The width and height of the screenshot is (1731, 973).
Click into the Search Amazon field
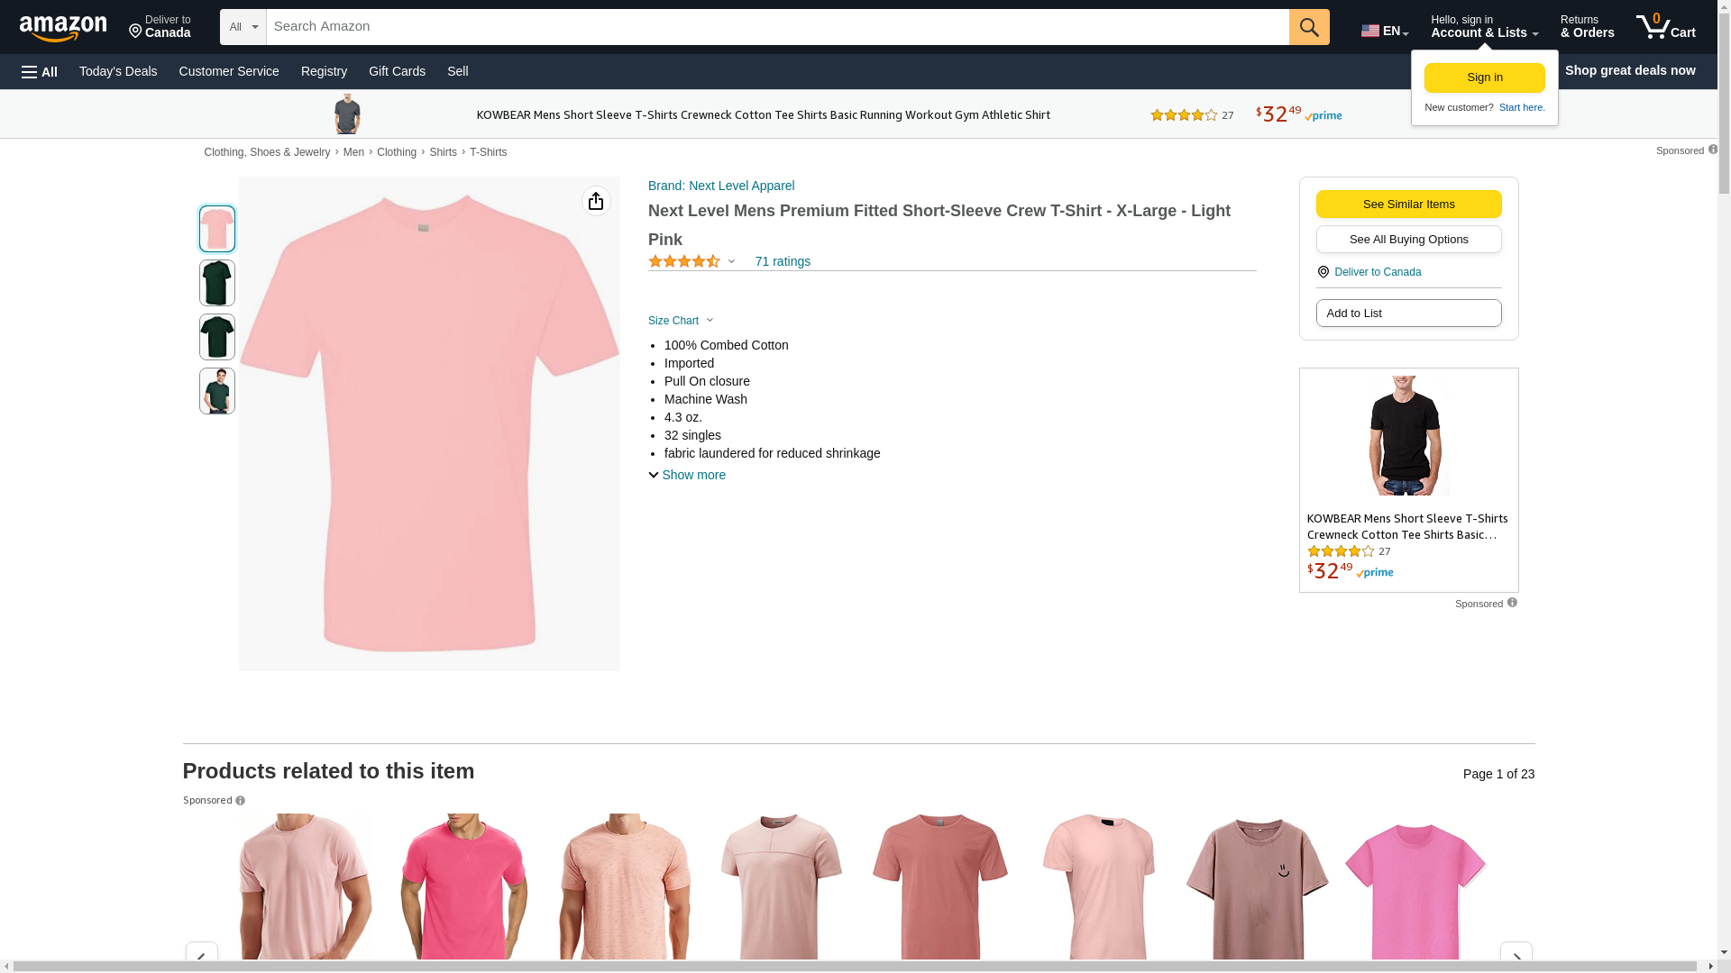pyautogui.click(x=775, y=27)
